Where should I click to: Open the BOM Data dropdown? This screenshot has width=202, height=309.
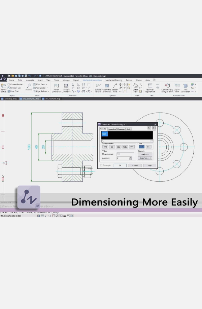(x=46, y=85)
